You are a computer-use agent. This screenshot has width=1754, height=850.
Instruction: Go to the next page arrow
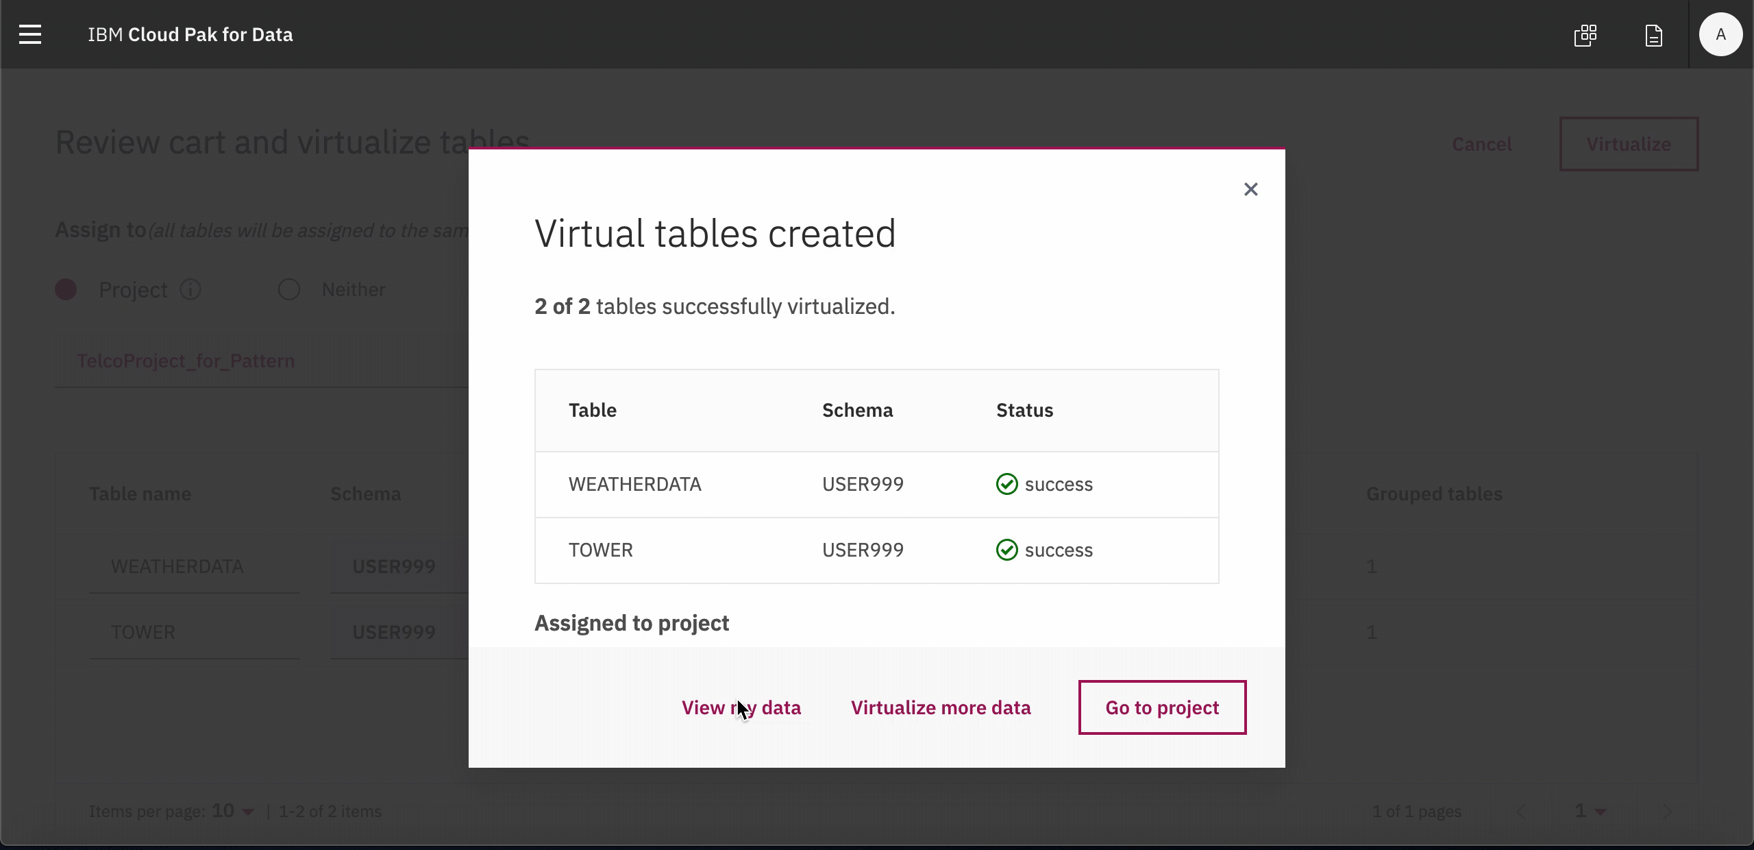1667,812
